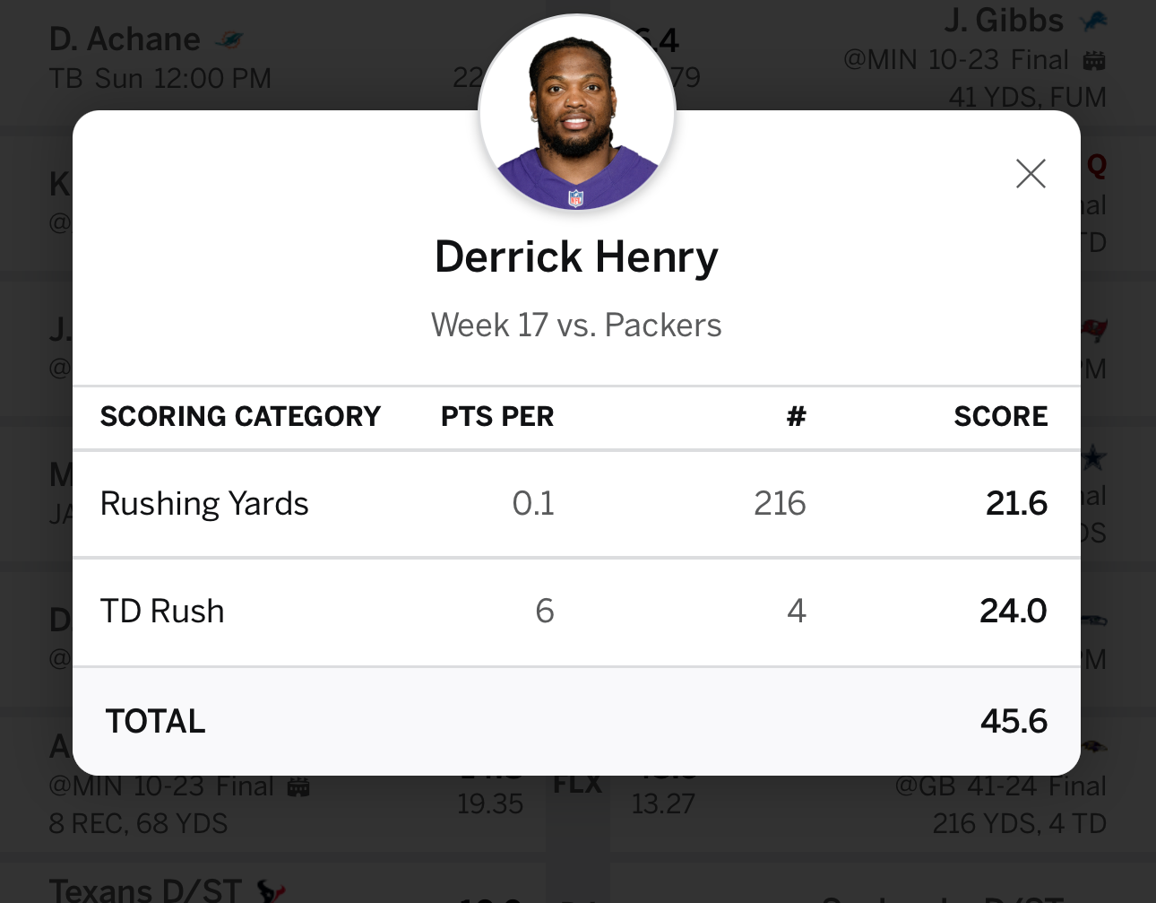Screen dimensions: 1156x903
Task: Close the Derrick Henry scoring popup
Action: 1031,174
